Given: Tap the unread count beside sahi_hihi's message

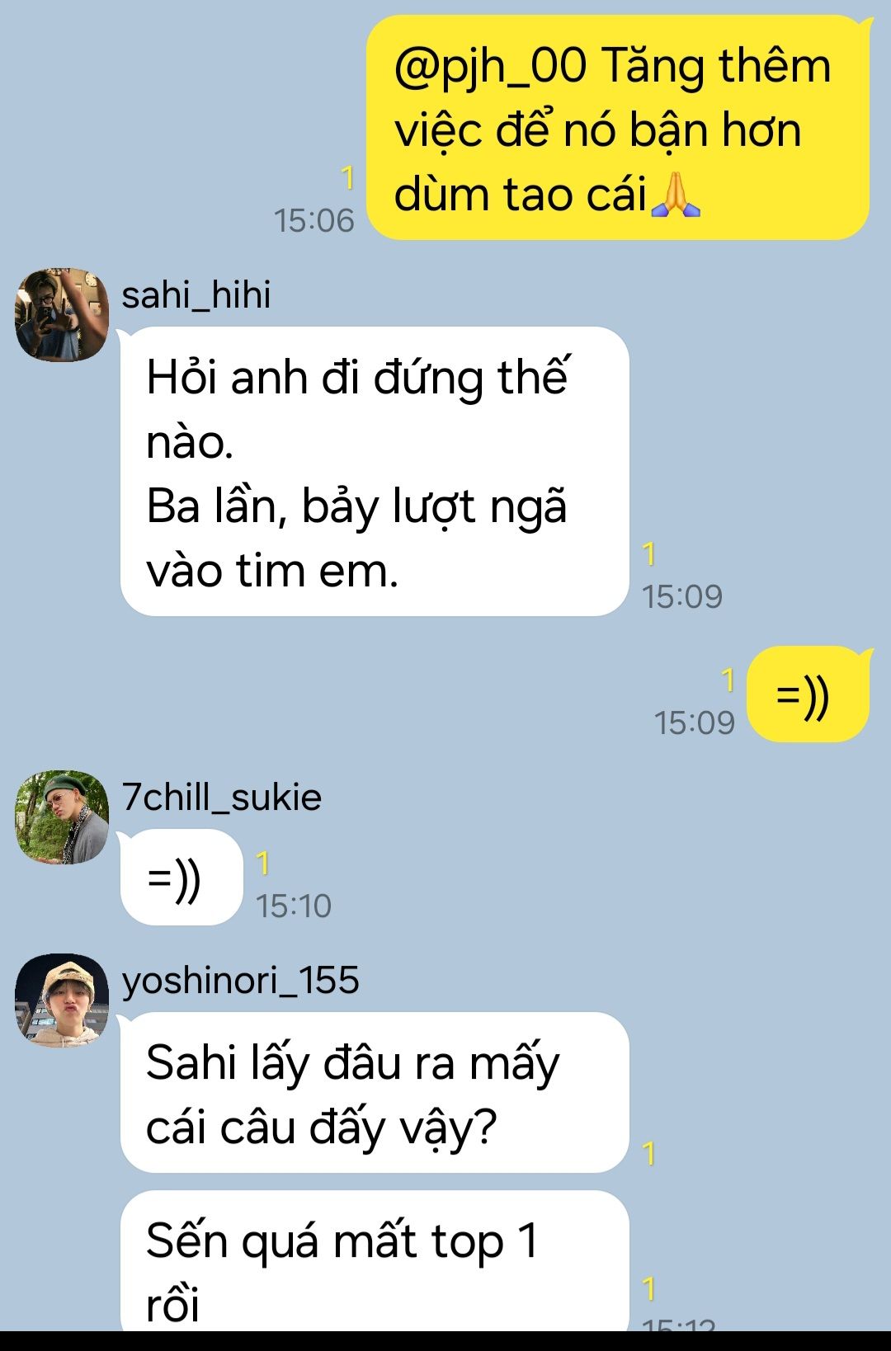Looking at the screenshot, I should point(649,554).
